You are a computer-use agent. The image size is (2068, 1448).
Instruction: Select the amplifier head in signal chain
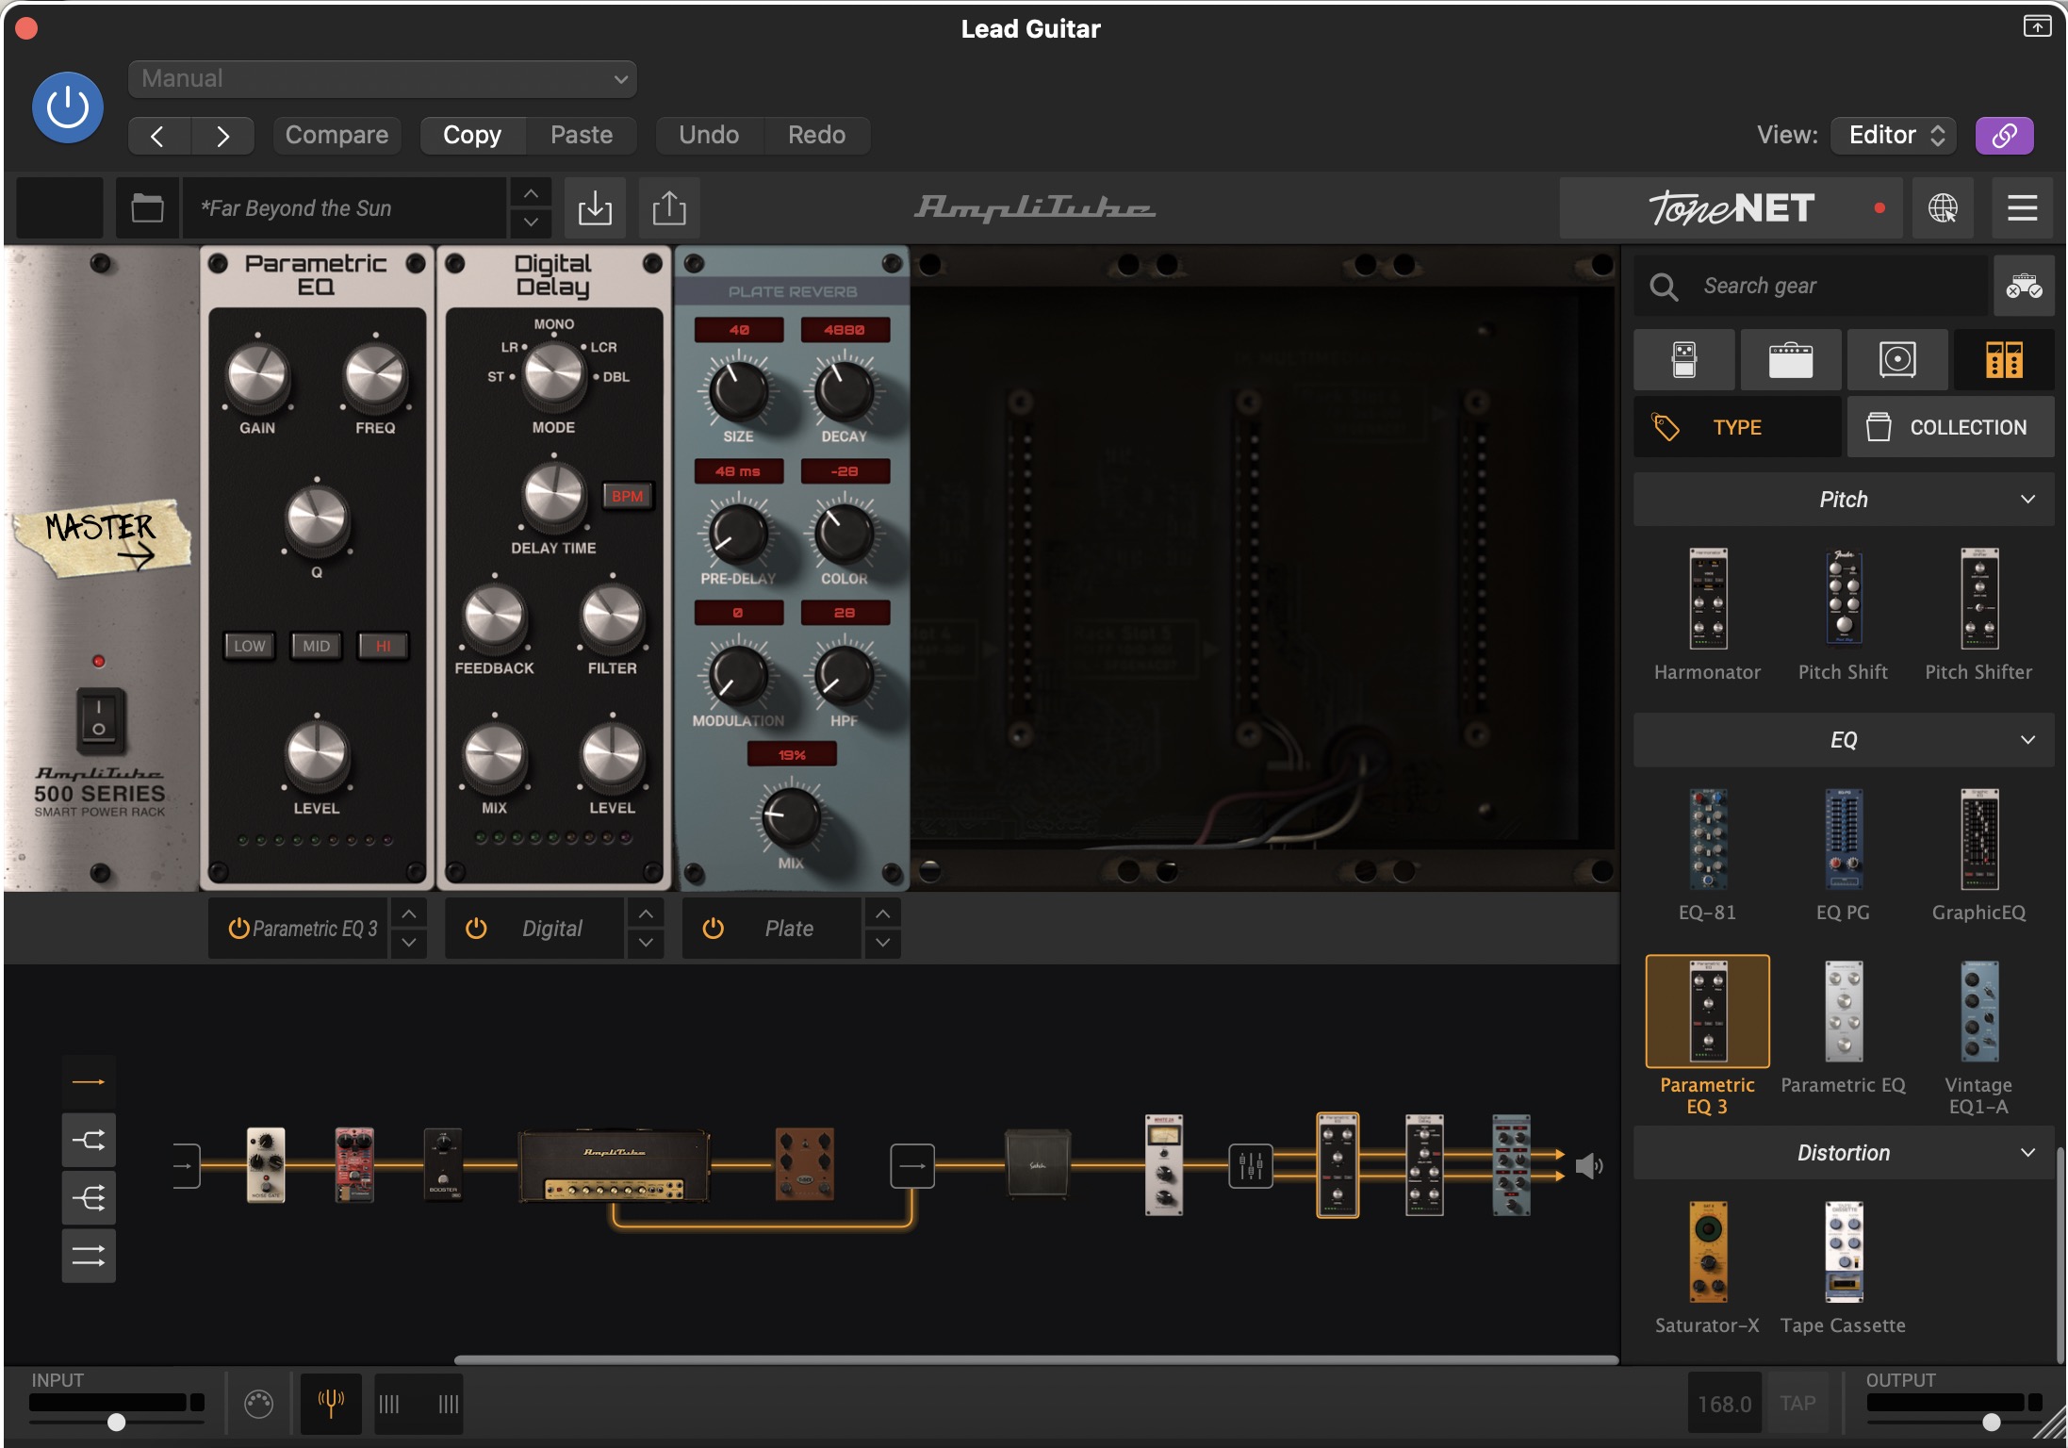coord(614,1165)
